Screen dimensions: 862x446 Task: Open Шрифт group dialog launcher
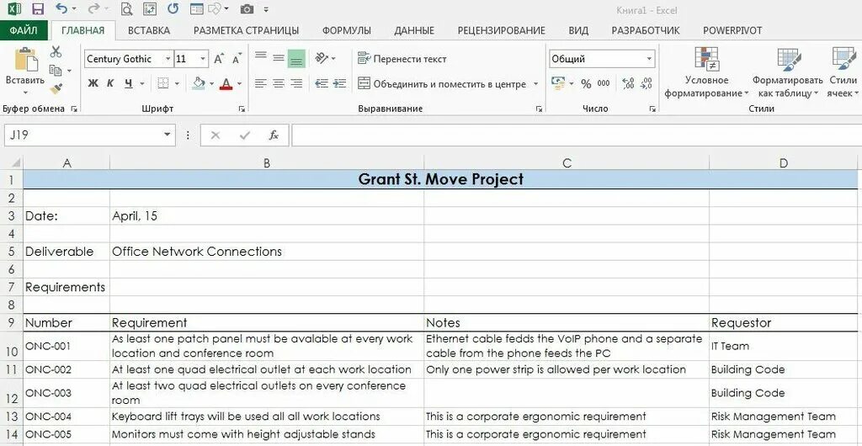(242, 109)
